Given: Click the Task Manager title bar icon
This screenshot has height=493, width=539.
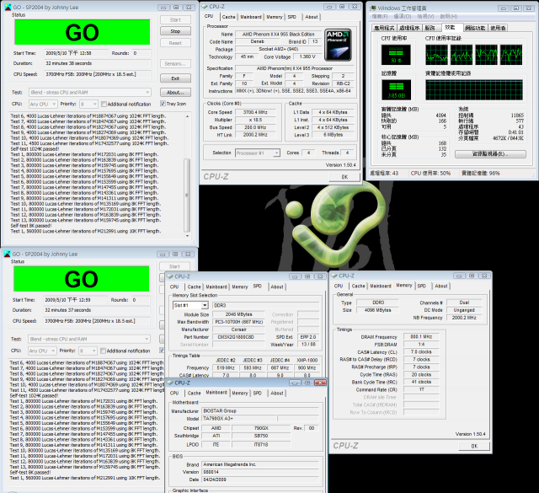Looking at the screenshot, I should pyautogui.click(x=372, y=8).
